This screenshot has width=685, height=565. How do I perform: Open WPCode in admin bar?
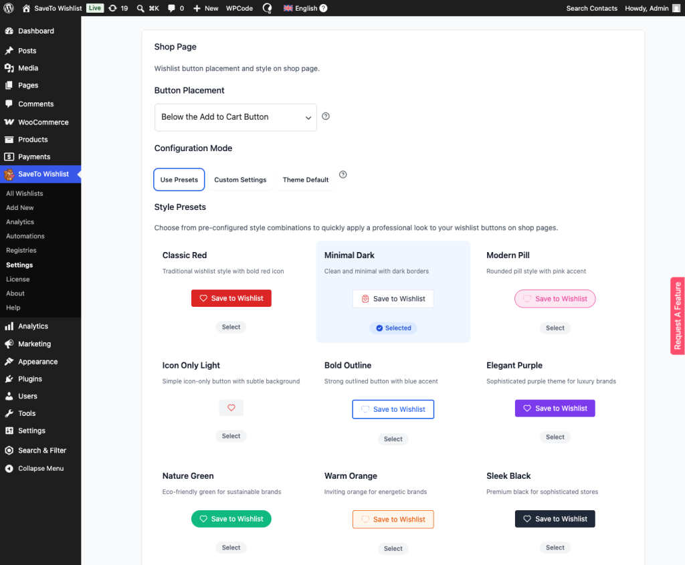click(239, 8)
